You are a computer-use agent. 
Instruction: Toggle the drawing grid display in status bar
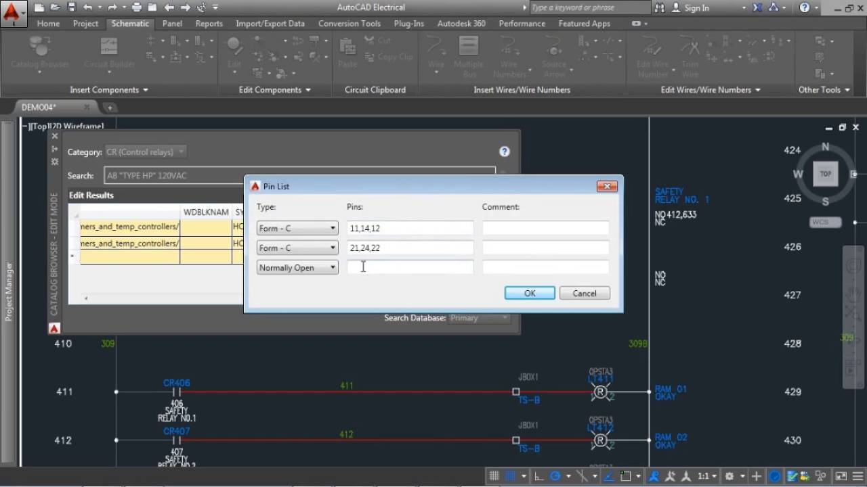click(x=494, y=476)
